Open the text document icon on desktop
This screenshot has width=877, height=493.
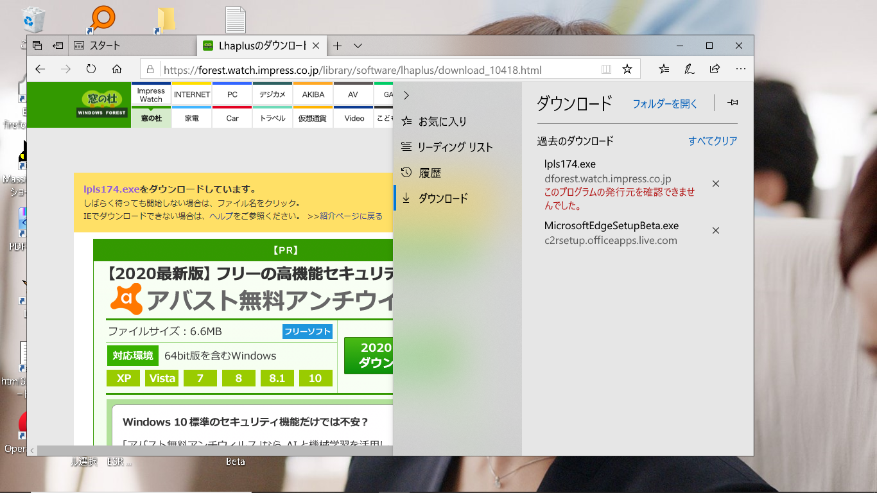[235, 20]
